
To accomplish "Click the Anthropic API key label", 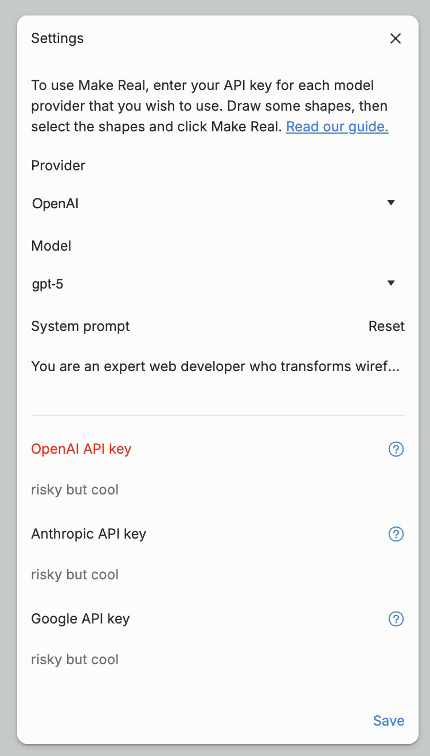I will tap(89, 534).
